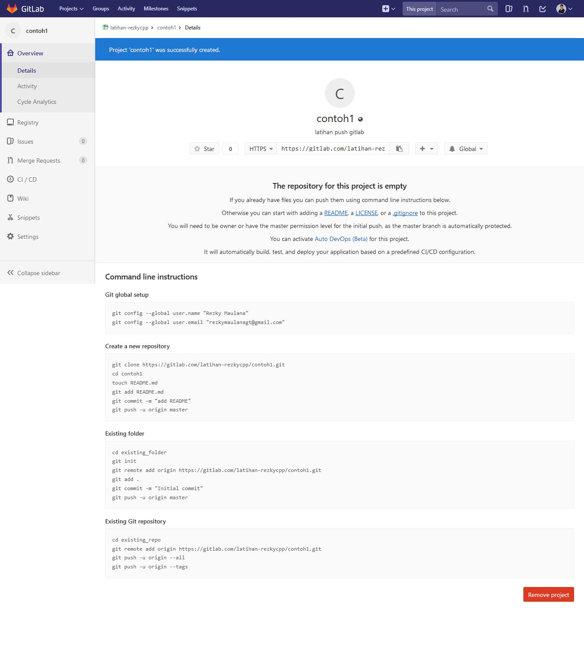Open the project Wiki

pyautogui.click(x=23, y=198)
